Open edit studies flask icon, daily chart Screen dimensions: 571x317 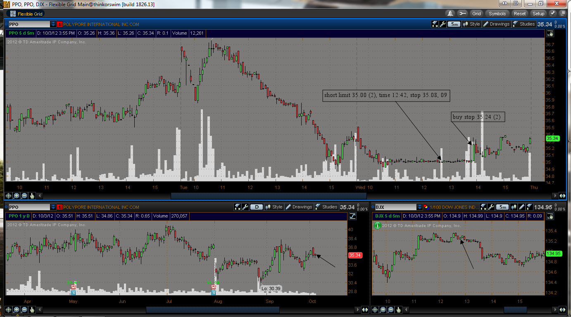(x=238, y=207)
